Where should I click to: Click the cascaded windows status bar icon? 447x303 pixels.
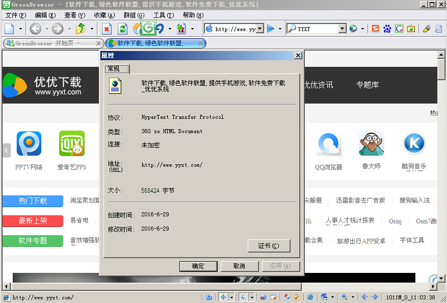pos(324,297)
